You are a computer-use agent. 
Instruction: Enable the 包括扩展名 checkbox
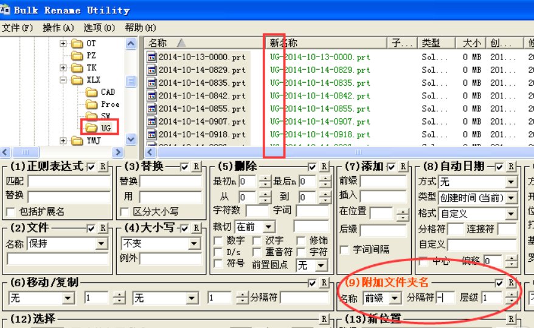tap(10, 212)
